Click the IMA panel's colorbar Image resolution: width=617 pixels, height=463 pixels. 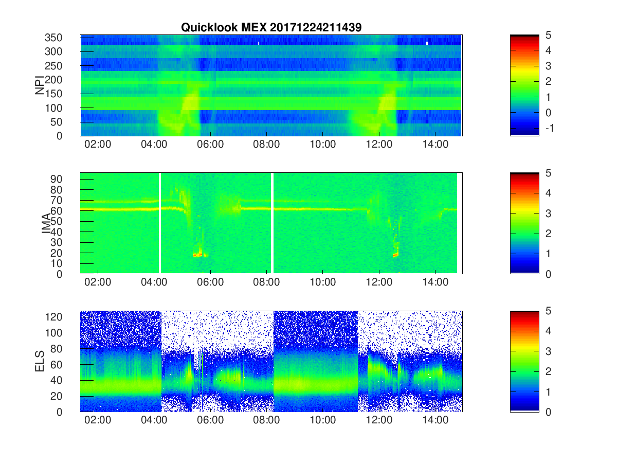click(524, 223)
